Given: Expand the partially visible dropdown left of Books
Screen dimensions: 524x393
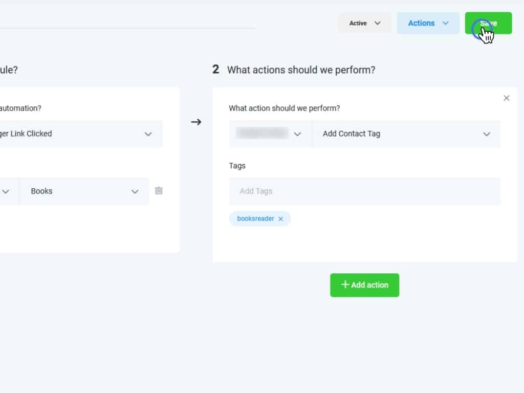Looking at the screenshot, I should 6,191.
